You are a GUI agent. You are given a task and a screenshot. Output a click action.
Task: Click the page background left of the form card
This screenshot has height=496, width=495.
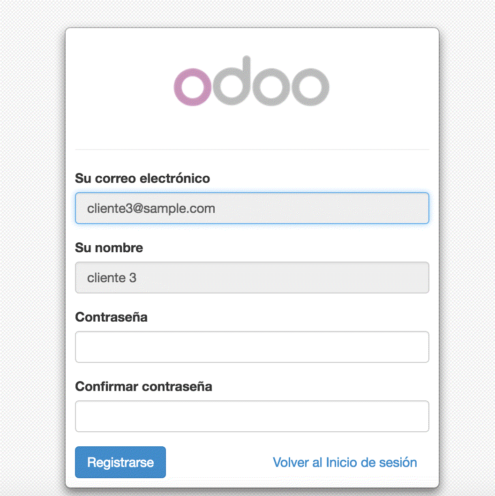[32, 234]
